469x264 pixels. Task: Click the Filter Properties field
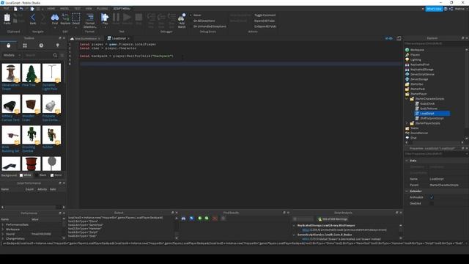pyautogui.click(x=435, y=154)
